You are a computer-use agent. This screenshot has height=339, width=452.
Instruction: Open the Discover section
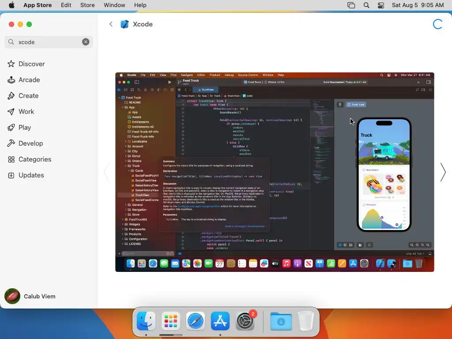(x=26, y=64)
